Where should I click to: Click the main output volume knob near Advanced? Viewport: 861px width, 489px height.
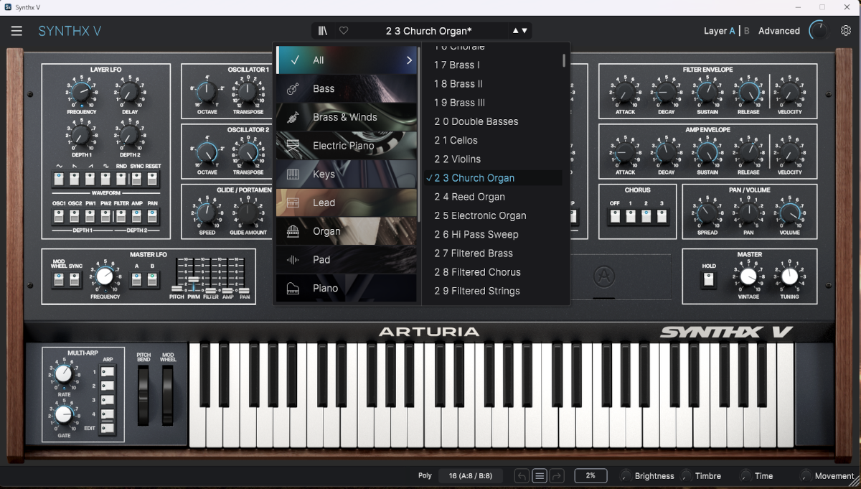click(818, 31)
